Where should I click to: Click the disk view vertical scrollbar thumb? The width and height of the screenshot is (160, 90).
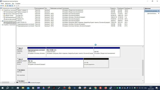[x=143, y=68]
